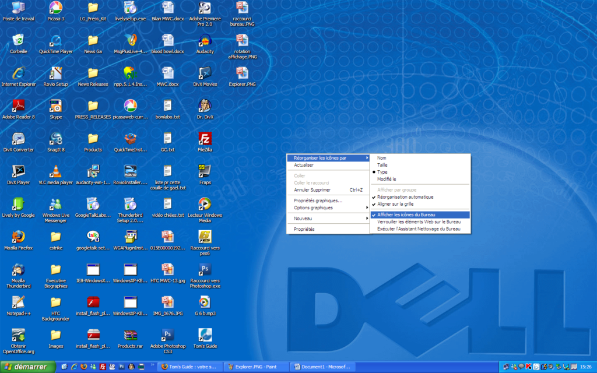
Task: Select the Lively by Google icon
Action: [18, 208]
